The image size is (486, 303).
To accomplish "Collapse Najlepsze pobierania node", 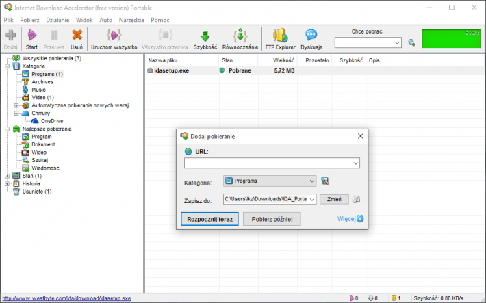I will click(x=7, y=129).
